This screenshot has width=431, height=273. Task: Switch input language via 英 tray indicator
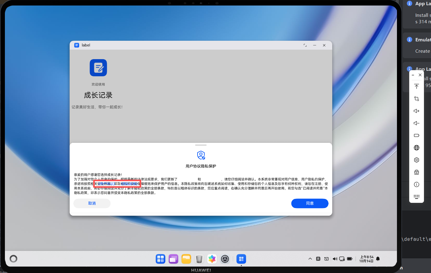tap(318, 259)
